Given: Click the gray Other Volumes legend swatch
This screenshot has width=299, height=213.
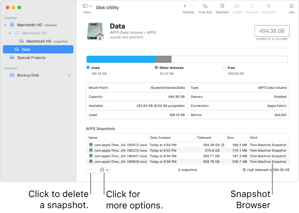Looking at the screenshot, I should click(x=156, y=68).
